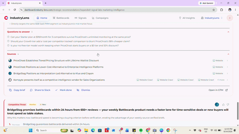Click first Website Crawl tag on Kompyte row
This screenshot has height=134, width=239.
[x=145, y=80]
